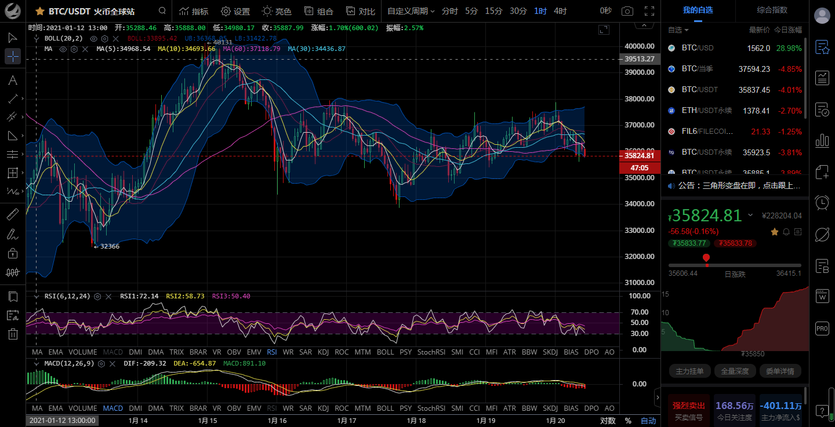Delete drawings with the trash icon
The height and width of the screenshot is (427, 835).
click(x=13, y=334)
